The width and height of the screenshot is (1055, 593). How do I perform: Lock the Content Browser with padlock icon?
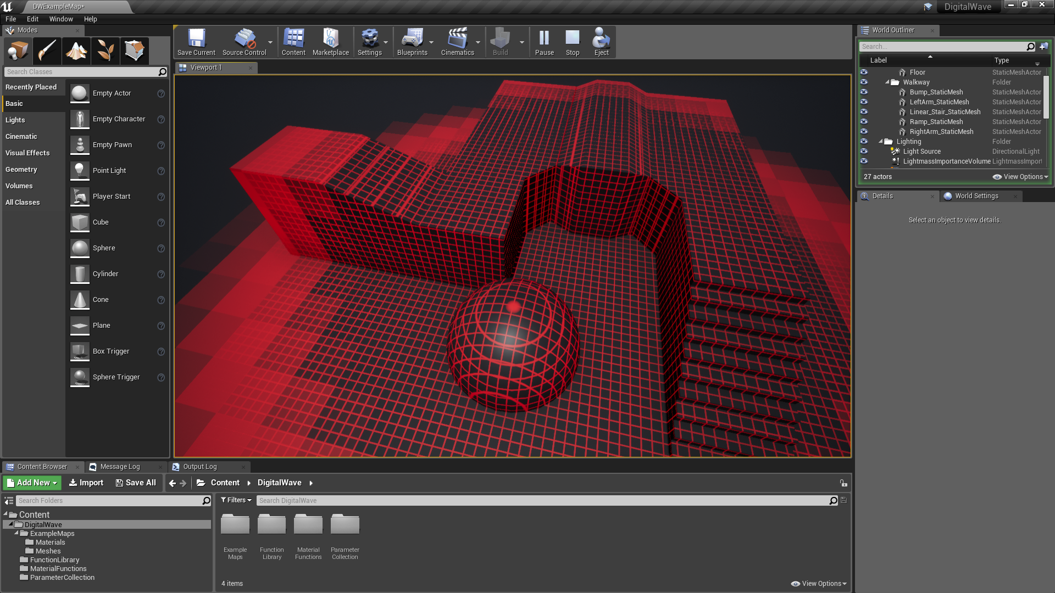(843, 483)
